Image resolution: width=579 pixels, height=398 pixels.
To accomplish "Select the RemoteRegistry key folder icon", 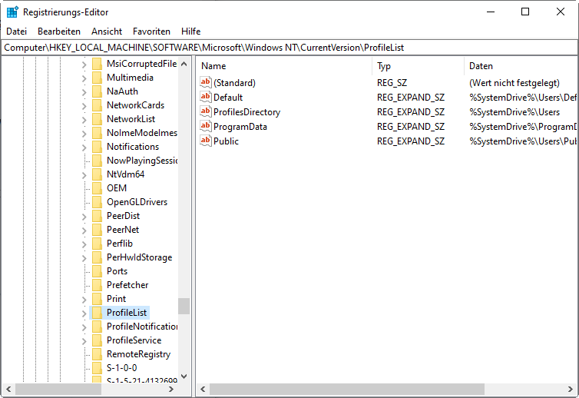I will pyautogui.click(x=97, y=354).
